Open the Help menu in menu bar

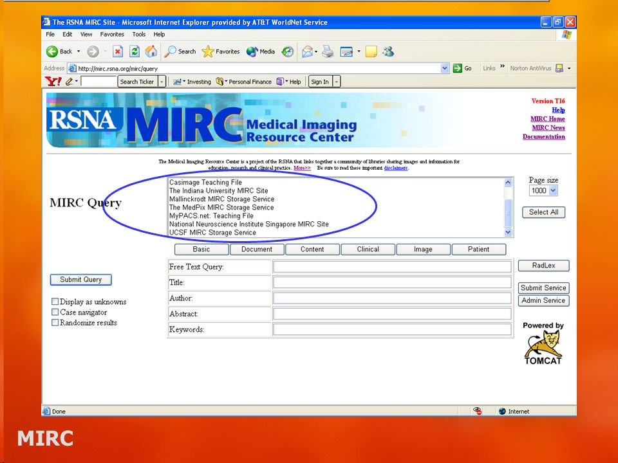pos(159,34)
